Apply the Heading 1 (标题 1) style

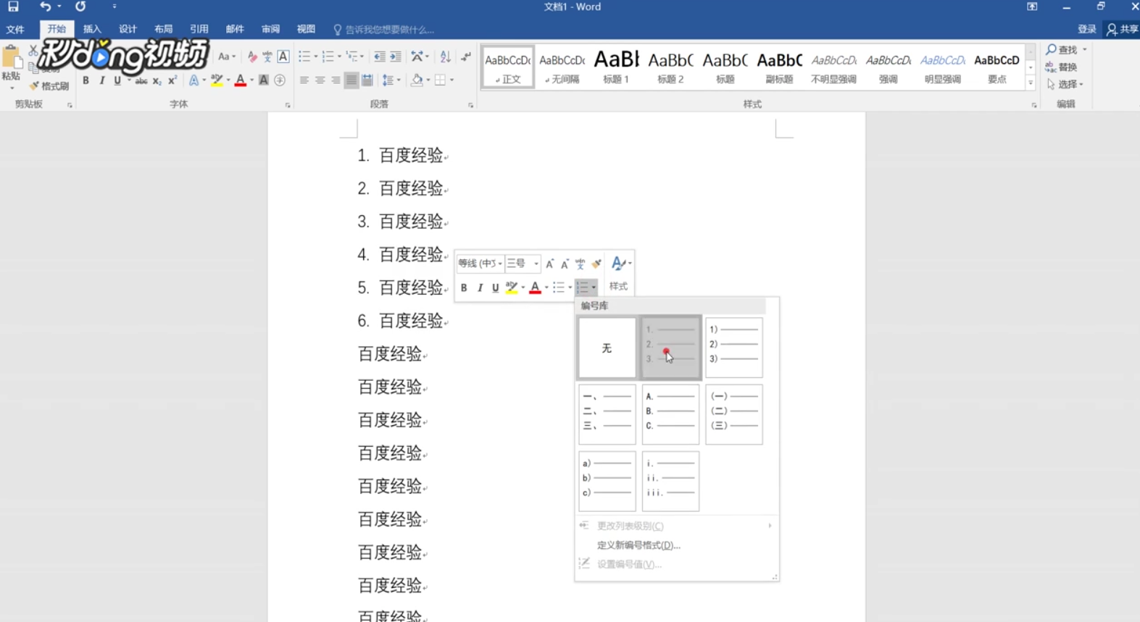coord(616,67)
